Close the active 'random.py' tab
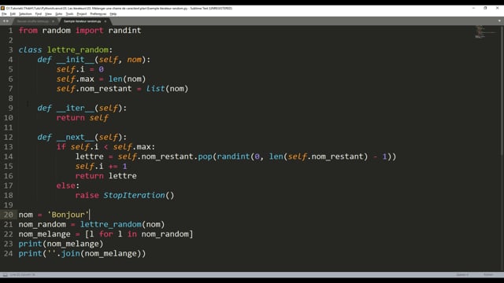 click(x=105, y=21)
